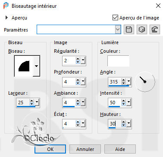This screenshot has width=163, height=157.
Task: Click the randomize parameters dice icon
Action: (142, 29)
